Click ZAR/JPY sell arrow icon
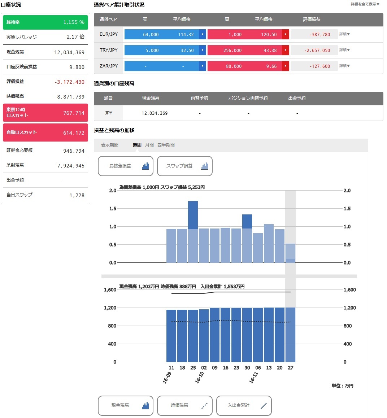This screenshot has width=387, height=418. coord(203,66)
